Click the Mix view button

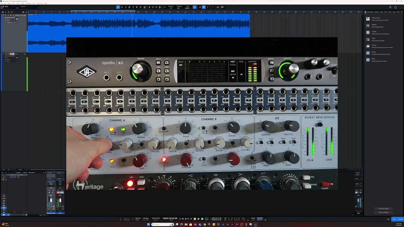394,219
